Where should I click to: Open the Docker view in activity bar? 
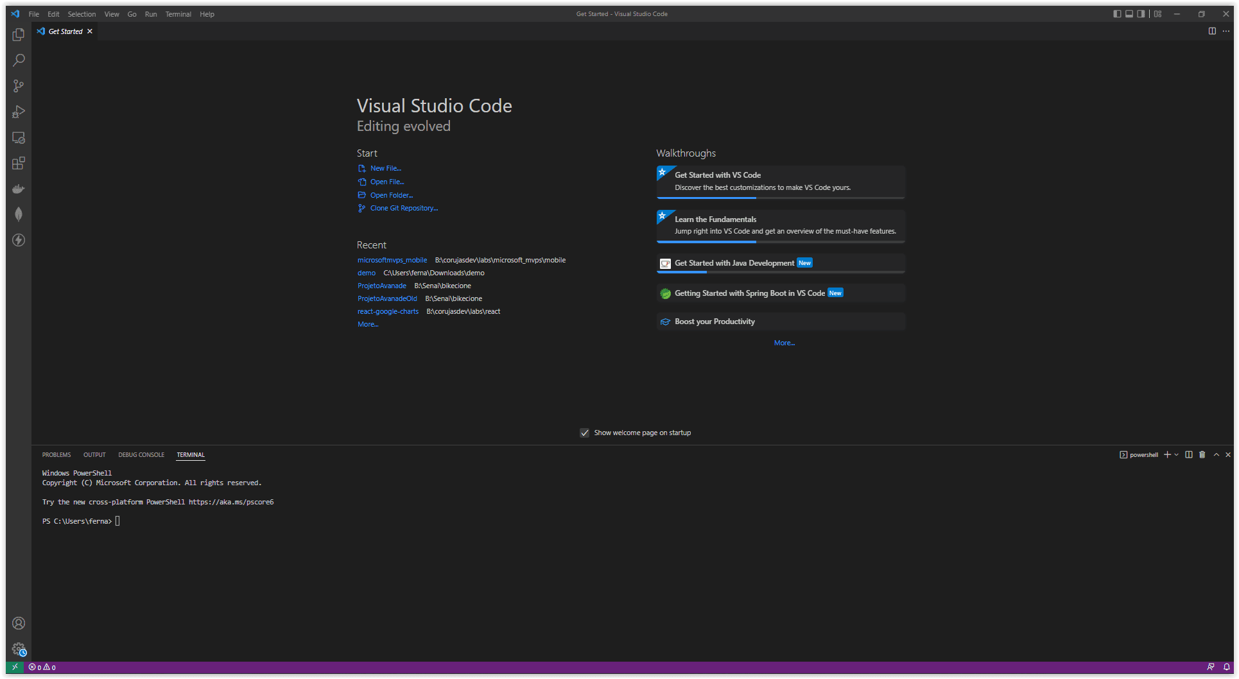[19, 189]
